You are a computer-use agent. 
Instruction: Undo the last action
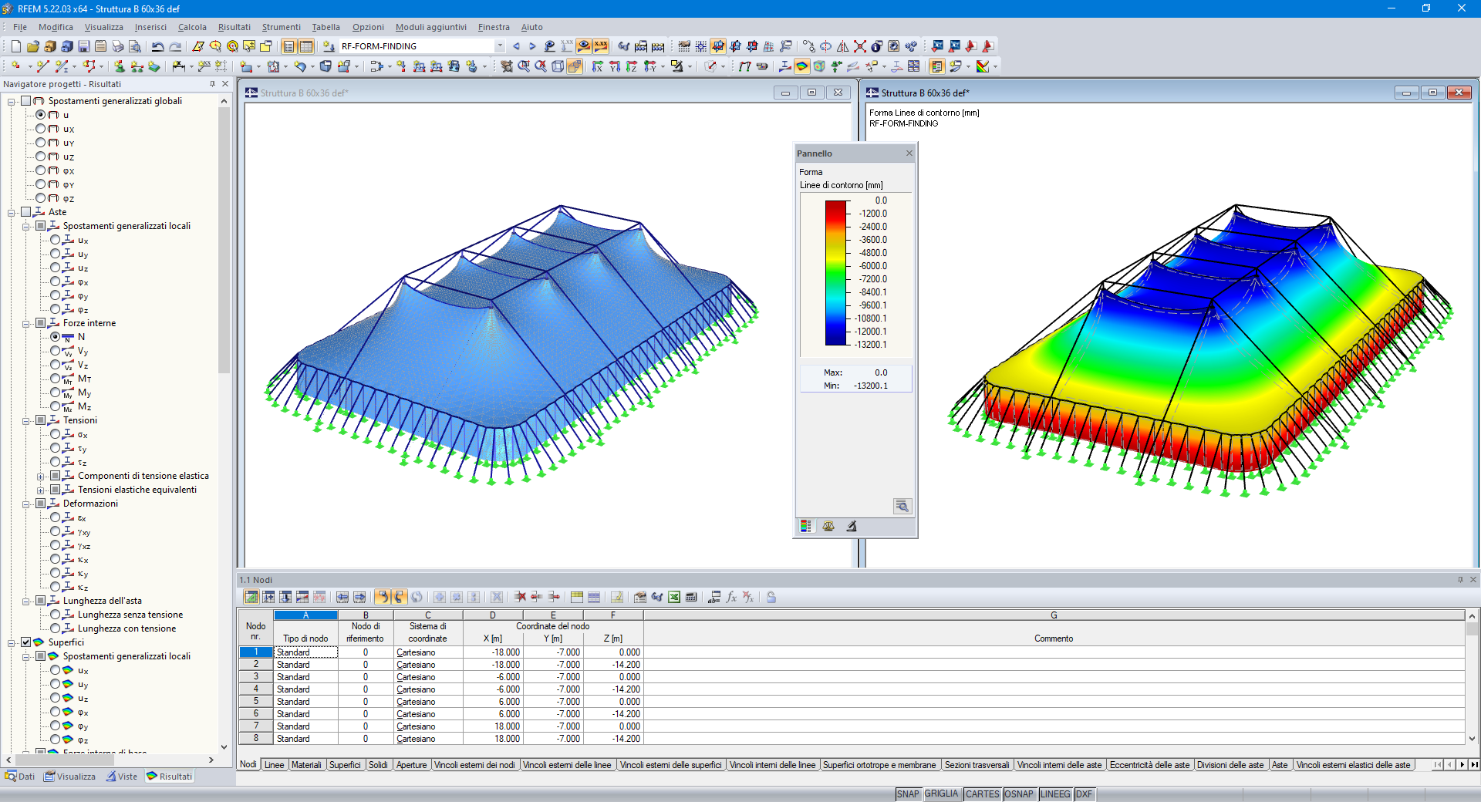click(x=158, y=46)
